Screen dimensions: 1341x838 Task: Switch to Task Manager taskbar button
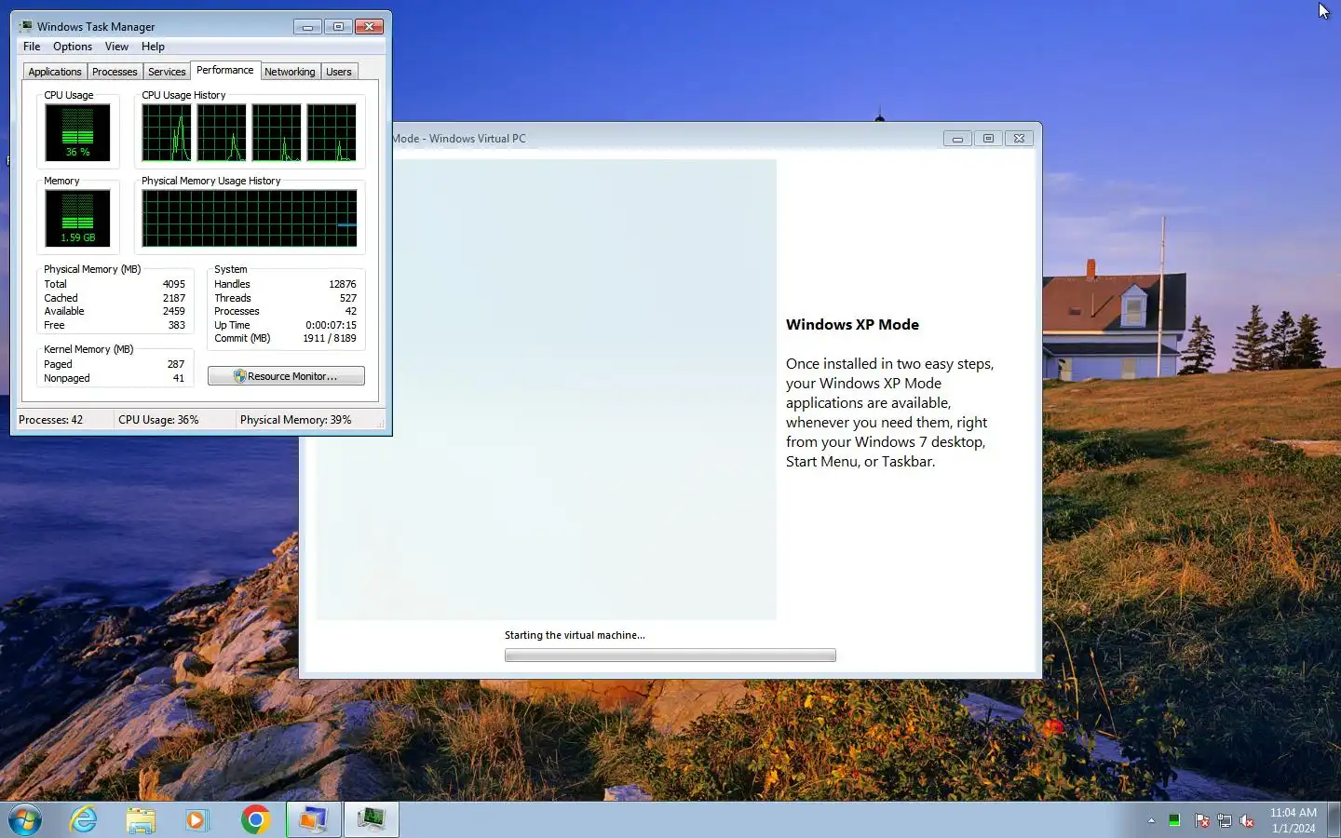click(x=372, y=820)
